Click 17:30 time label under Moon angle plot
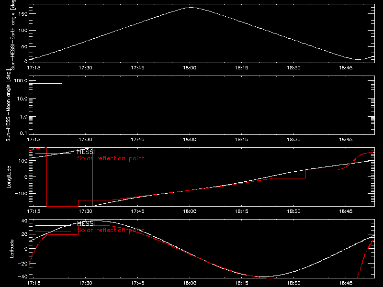This screenshot has height=287, width=383. tap(86, 140)
